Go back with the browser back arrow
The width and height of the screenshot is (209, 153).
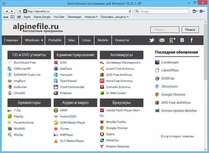(6, 11)
